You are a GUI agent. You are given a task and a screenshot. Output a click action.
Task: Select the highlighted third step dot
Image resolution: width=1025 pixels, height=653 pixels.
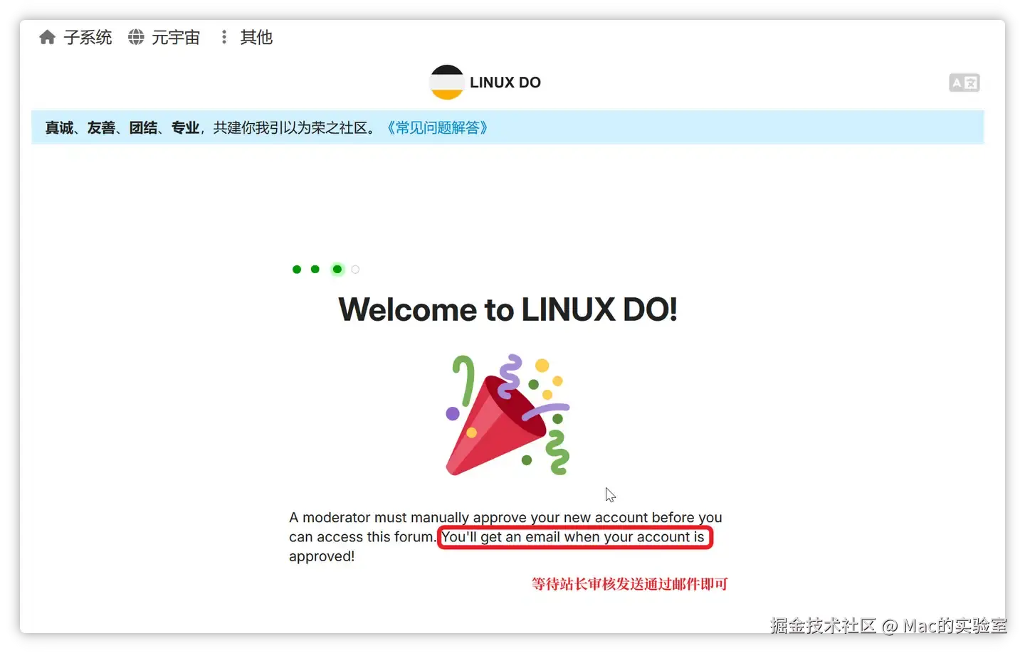point(337,270)
